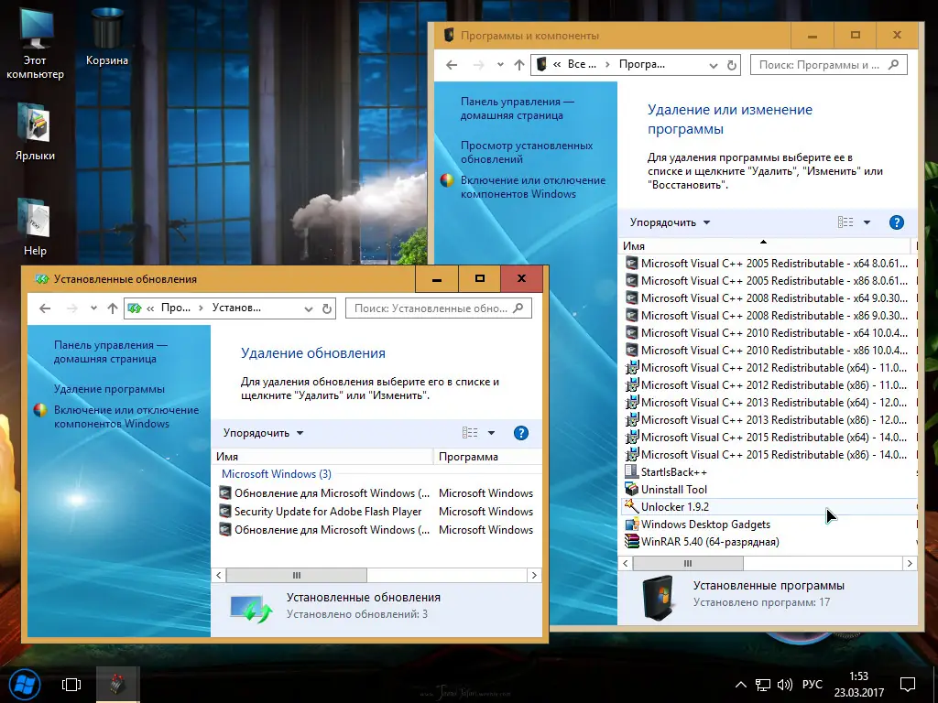The width and height of the screenshot is (938, 703).
Task: Click right scroll arrow in Programs window
Action: point(910,563)
